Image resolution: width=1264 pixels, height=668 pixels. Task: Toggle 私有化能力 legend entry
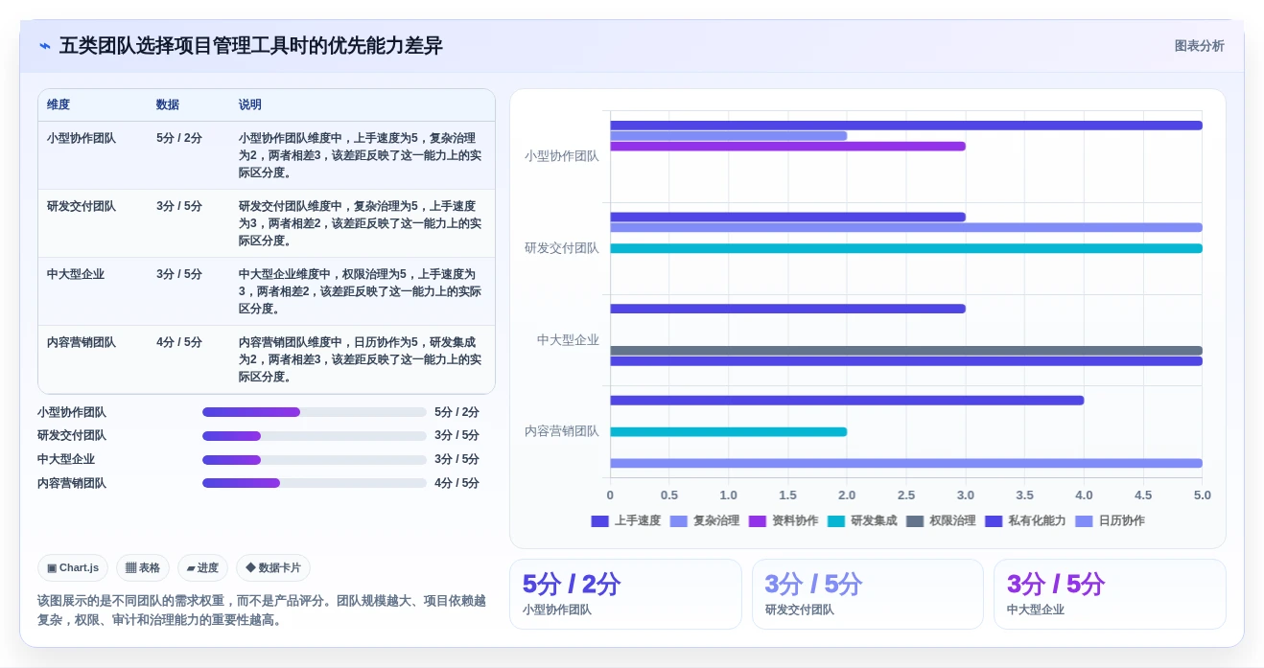[x=1025, y=521]
